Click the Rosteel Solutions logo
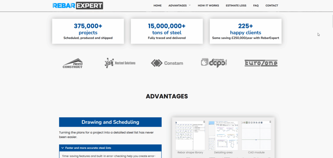 pos(120,63)
